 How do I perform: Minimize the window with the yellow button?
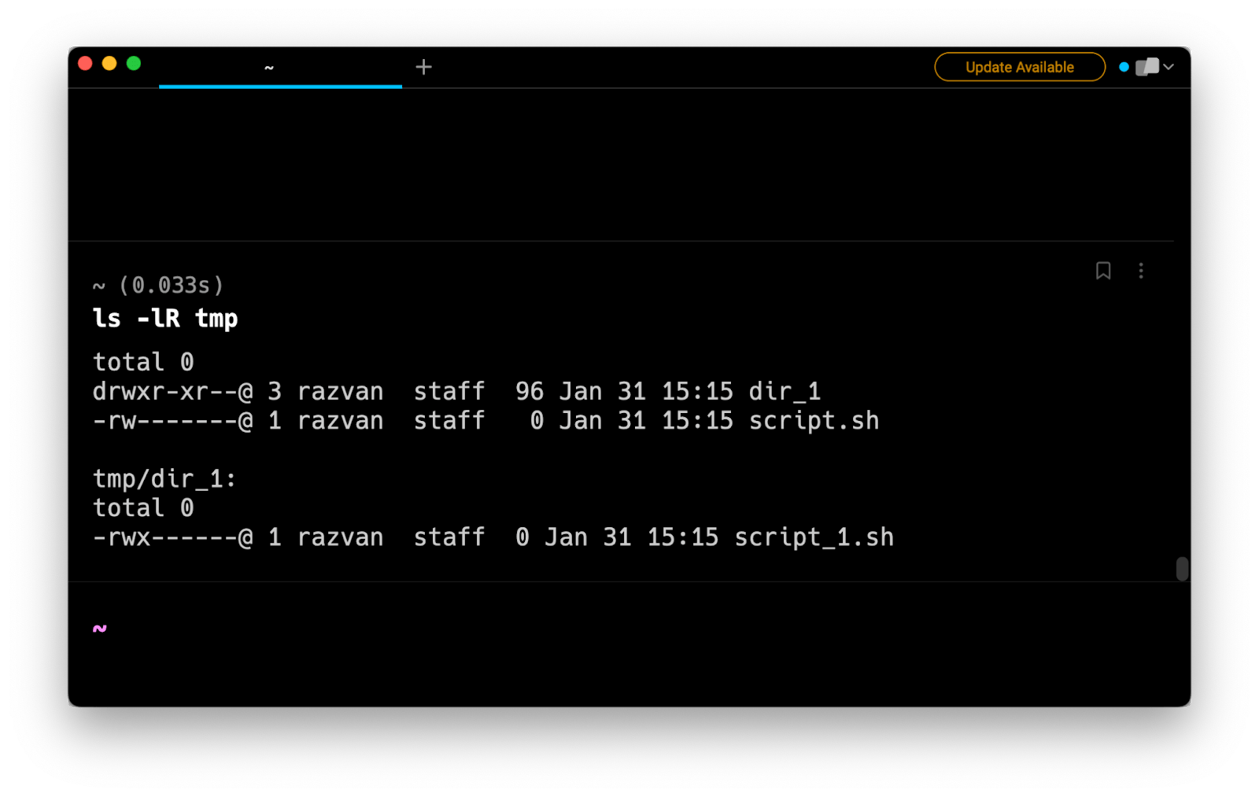coord(109,63)
